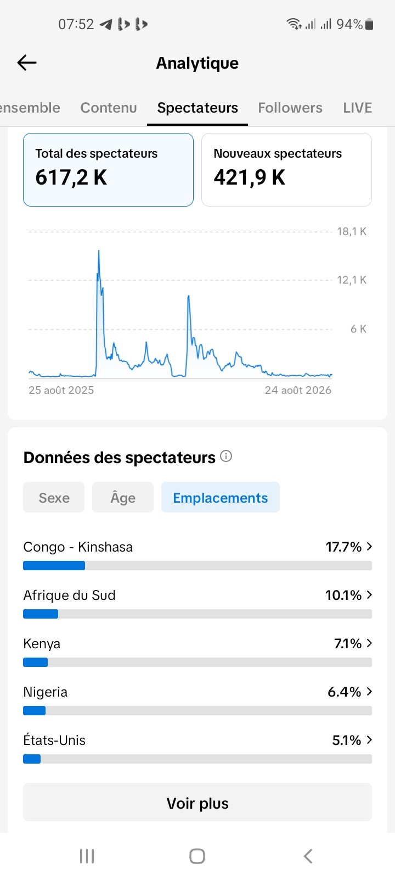Expand the Afrique du Sud chevron
395x879 pixels.
[x=369, y=595]
